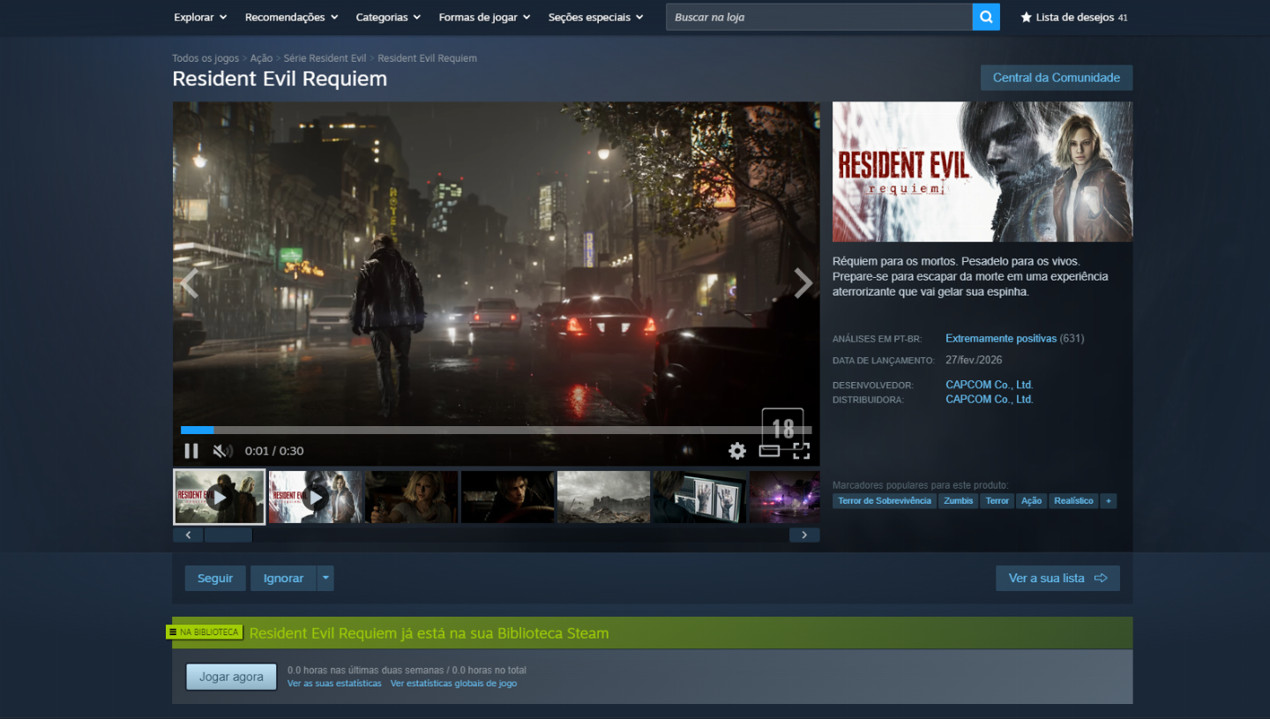
Task: Click the Série Resident Evil breadcrumb
Action: (x=325, y=58)
